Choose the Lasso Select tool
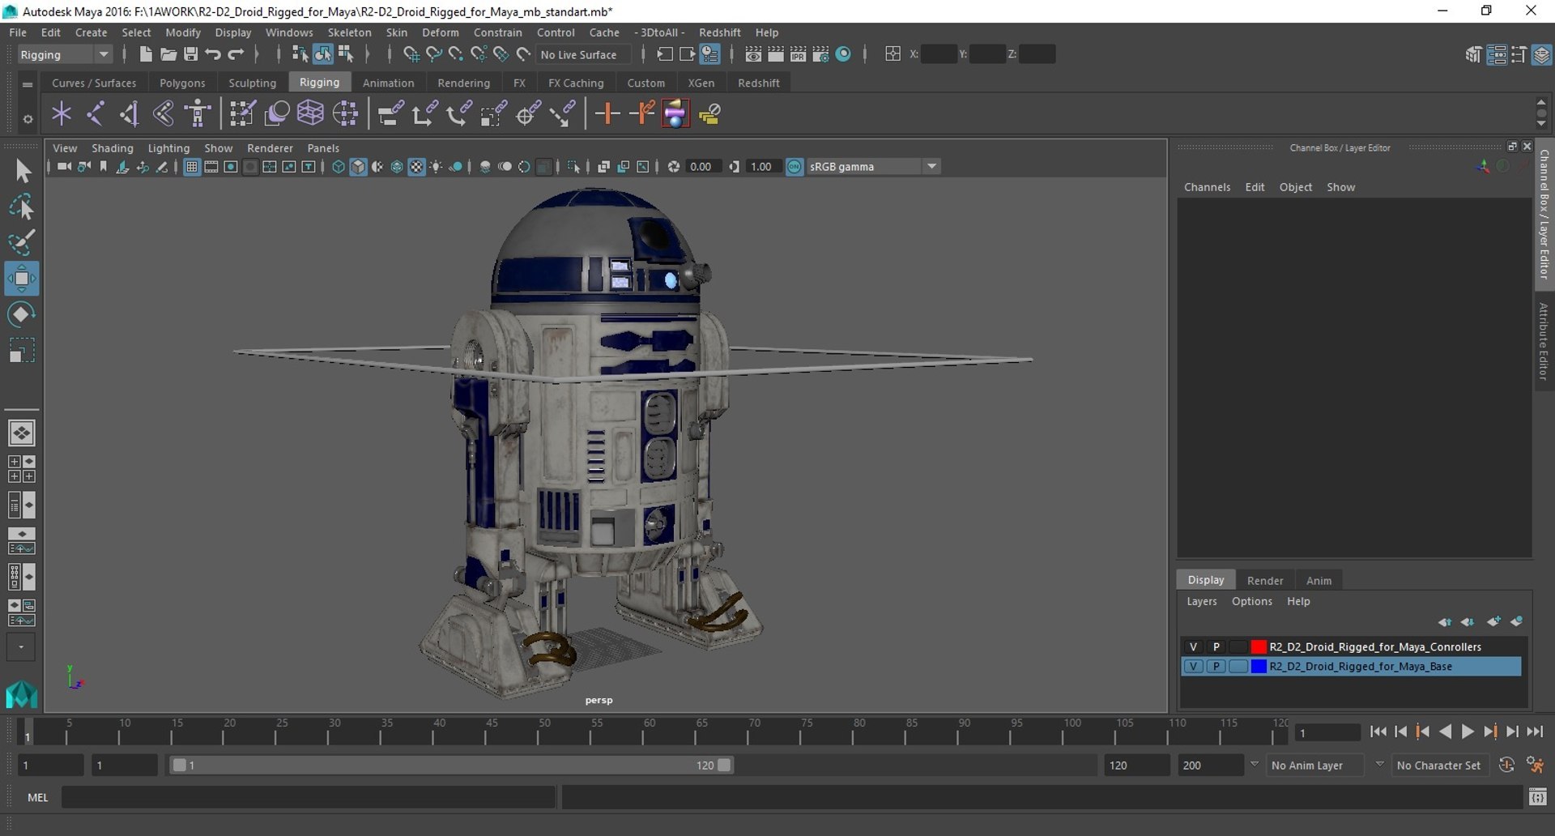Screen dimensions: 1555x836 point(22,207)
